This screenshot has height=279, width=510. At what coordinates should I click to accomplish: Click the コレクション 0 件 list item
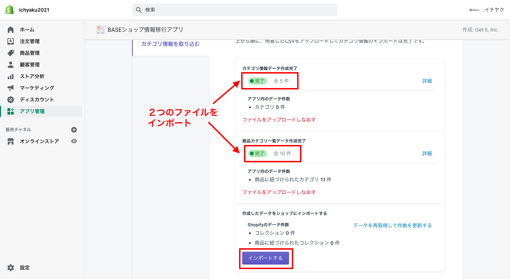[x=275, y=233]
